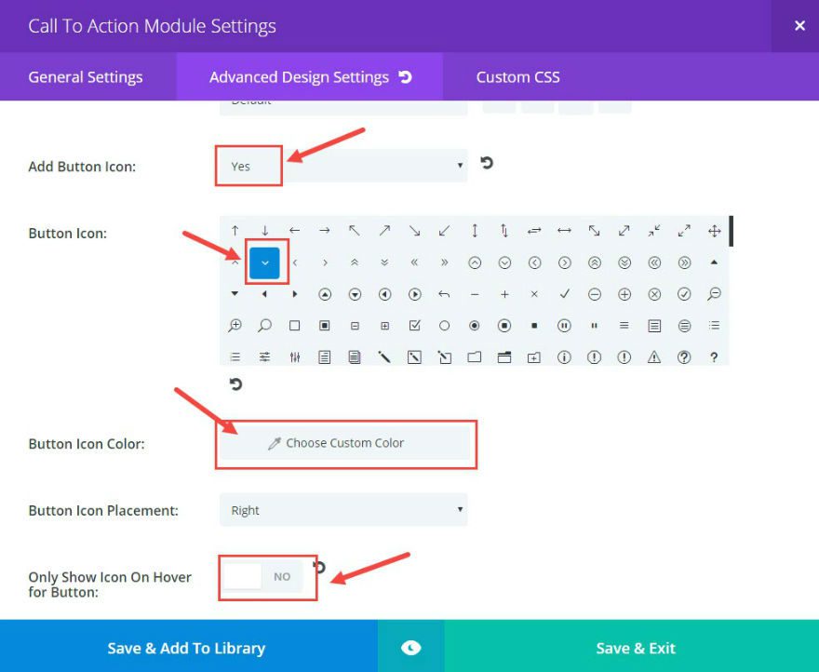Reset the Add Button Icon setting
This screenshot has height=672, width=819.
486,164
